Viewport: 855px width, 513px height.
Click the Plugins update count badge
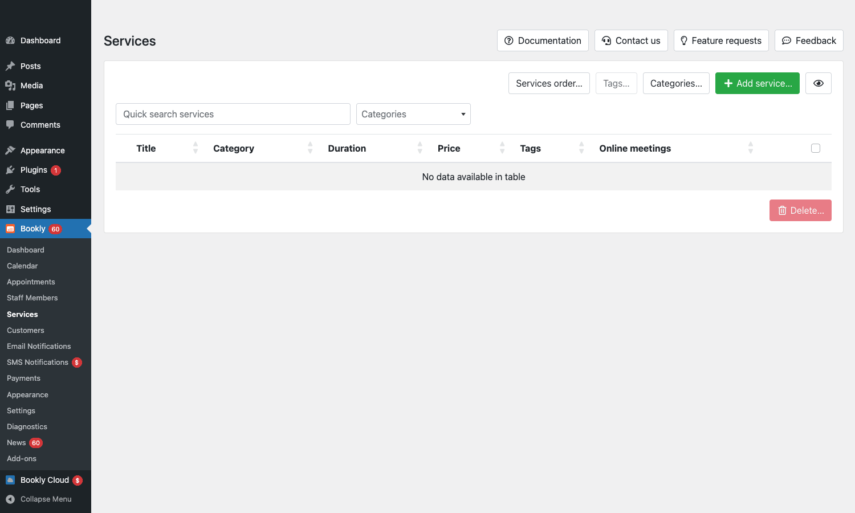coord(56,170)
